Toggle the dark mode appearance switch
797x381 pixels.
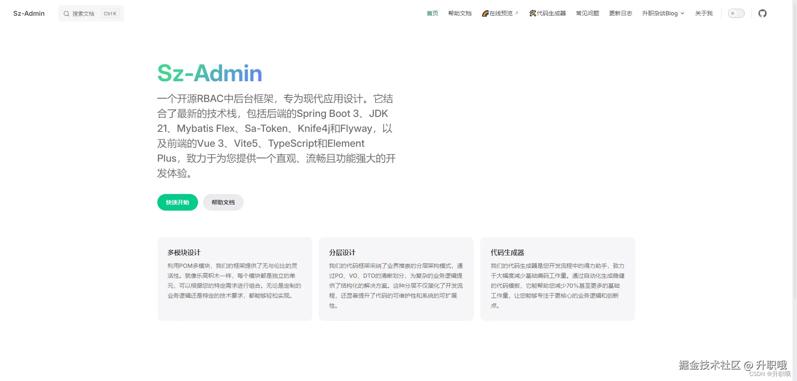point(736,13)
